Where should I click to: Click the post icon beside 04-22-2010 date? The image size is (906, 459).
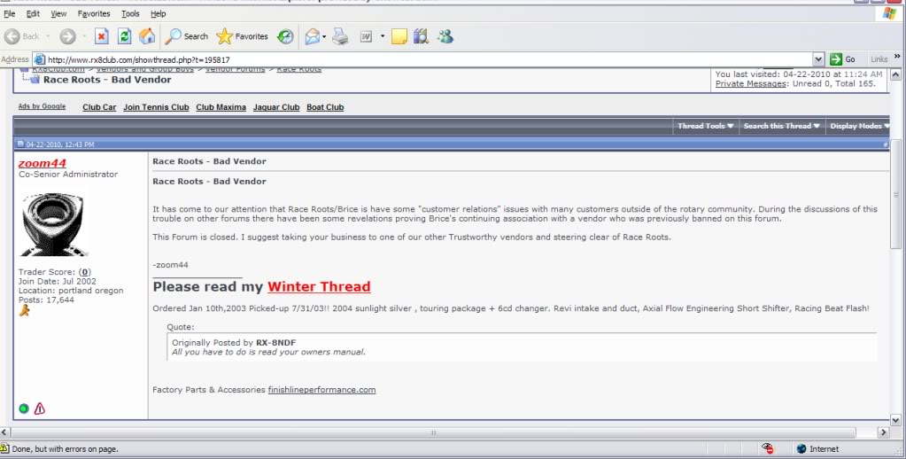point(20,144)
